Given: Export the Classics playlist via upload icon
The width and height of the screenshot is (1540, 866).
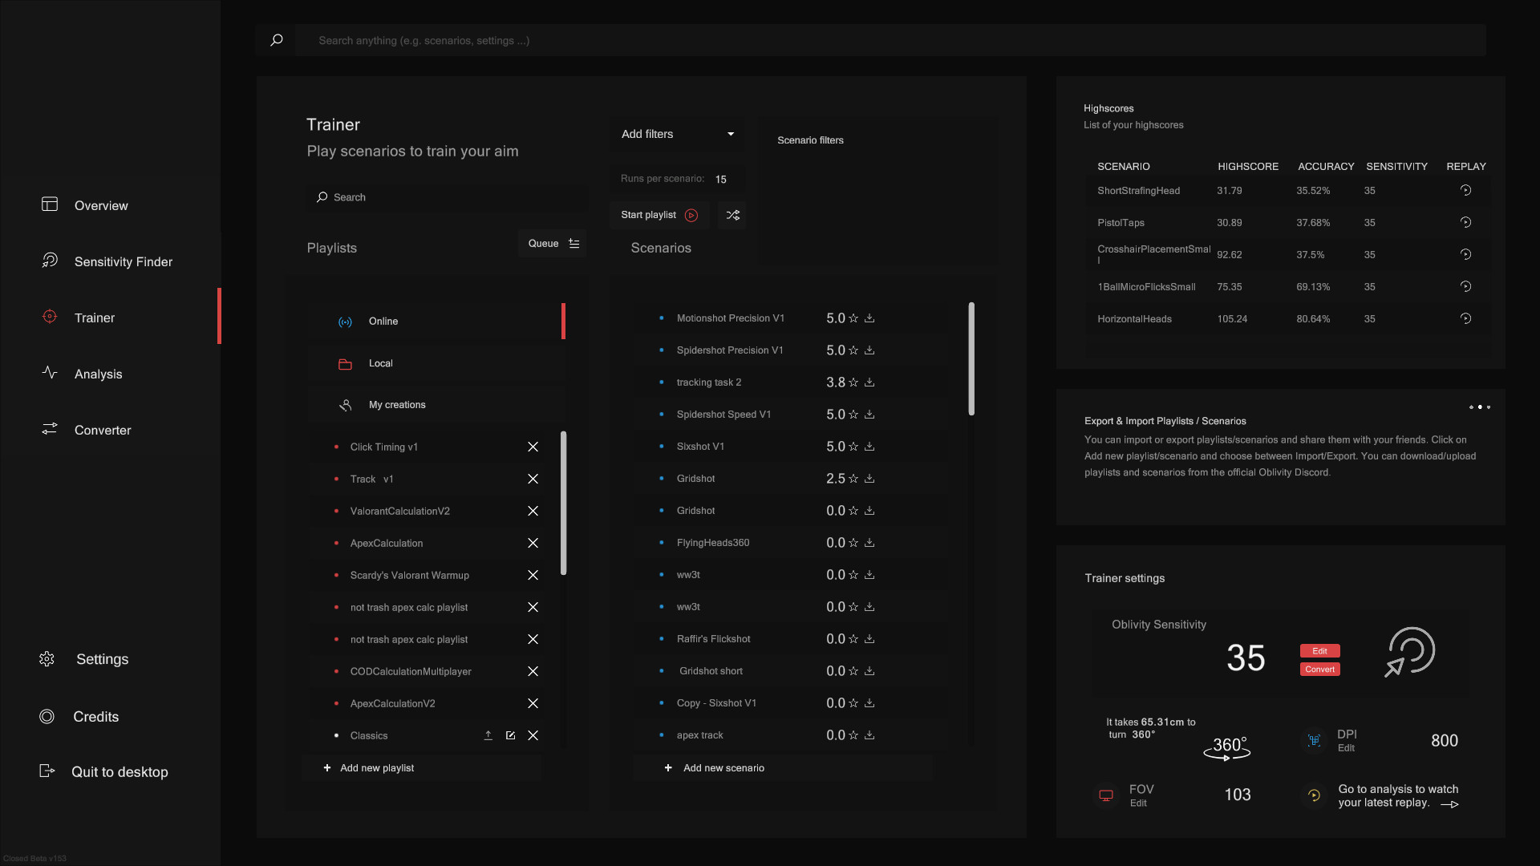Looking at the screenshot, I should click(x=488, y=735).
